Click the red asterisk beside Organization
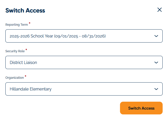168x119 pixels. click(x=26, y=76)
